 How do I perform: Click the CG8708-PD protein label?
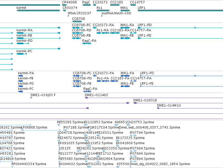tap(82, 78)
